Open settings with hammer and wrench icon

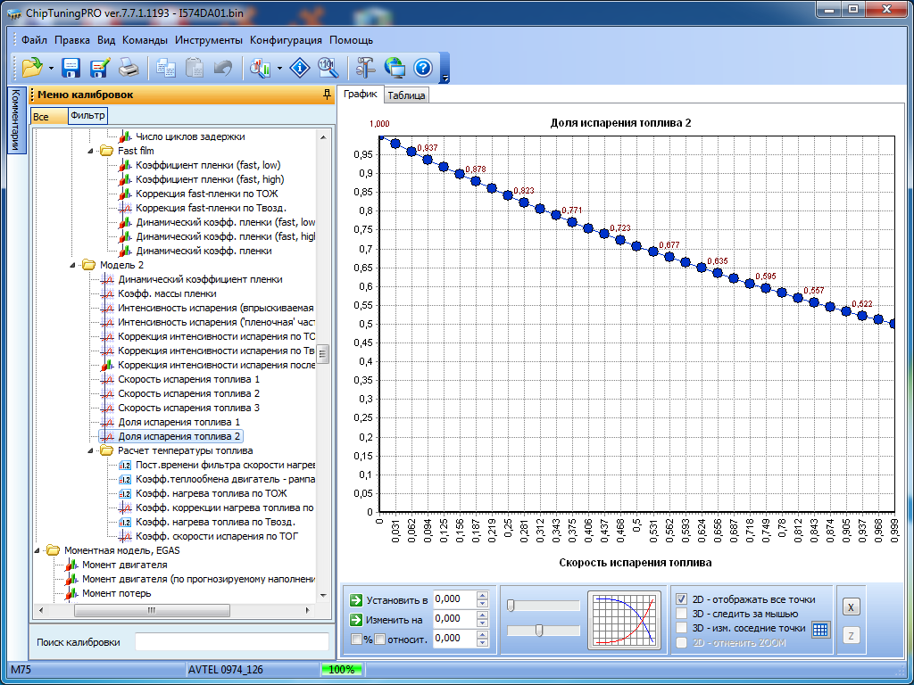click(366, 67)
